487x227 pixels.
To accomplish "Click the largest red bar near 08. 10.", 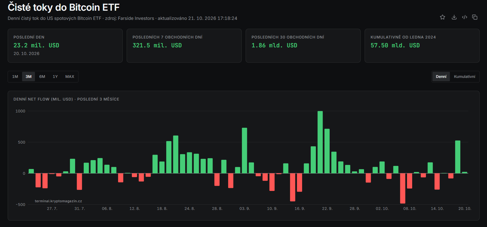I will pyautogui.click(x=403, y=188).
